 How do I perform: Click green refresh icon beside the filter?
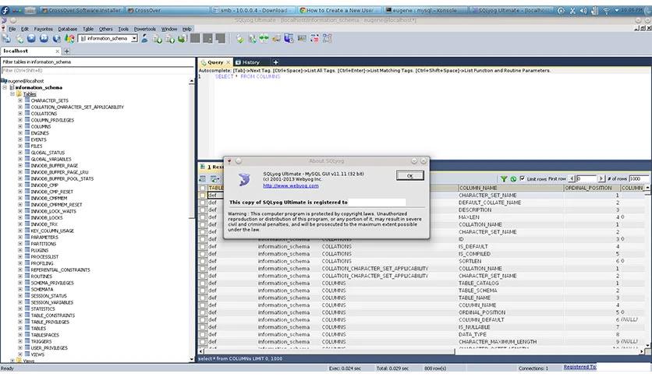coord(513,178)
